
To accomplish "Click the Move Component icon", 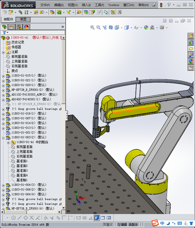I will pyautogui.click(x=42, y=12).
